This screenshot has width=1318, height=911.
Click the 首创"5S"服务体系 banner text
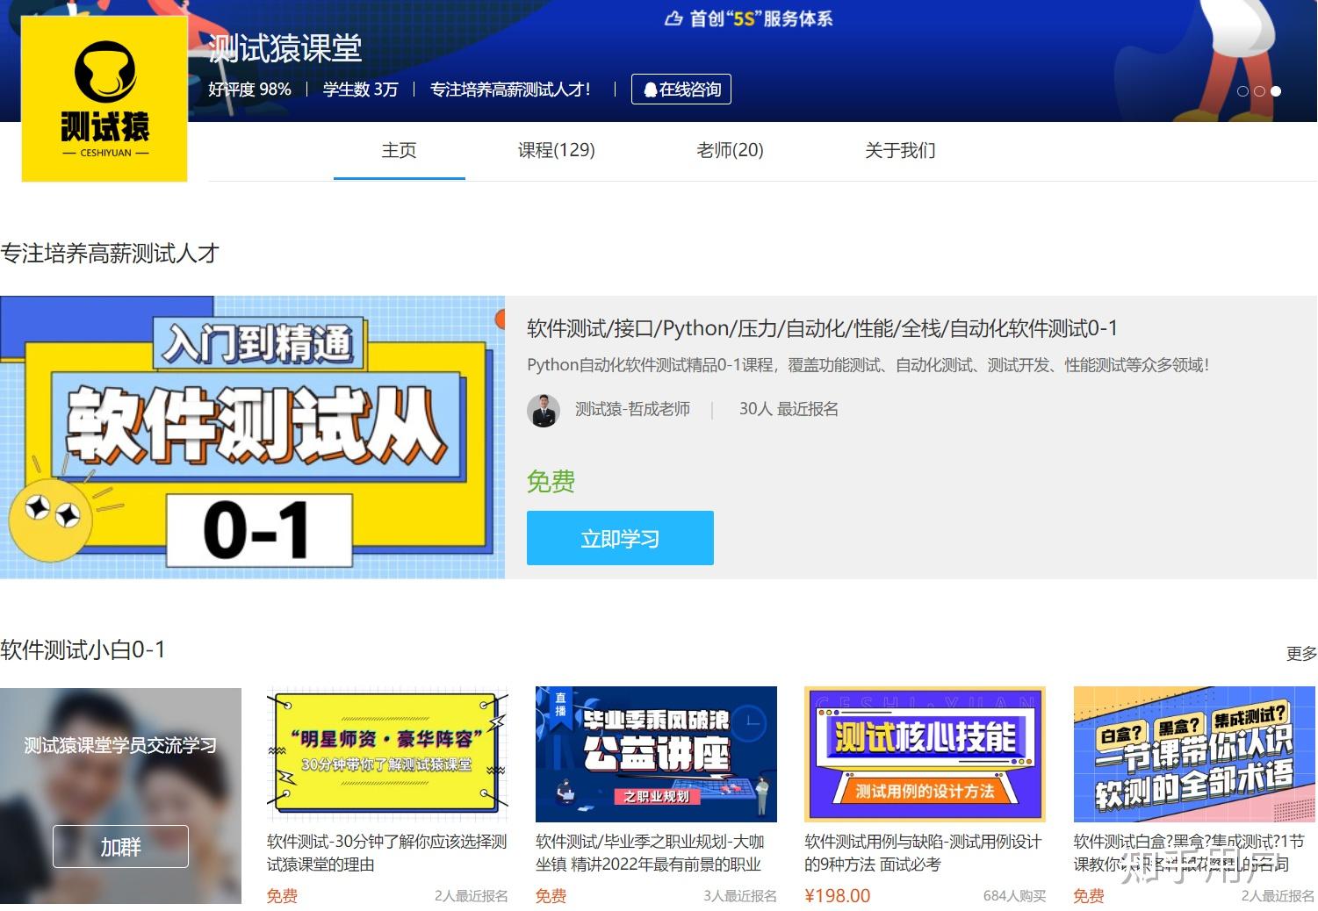[761, 18]
